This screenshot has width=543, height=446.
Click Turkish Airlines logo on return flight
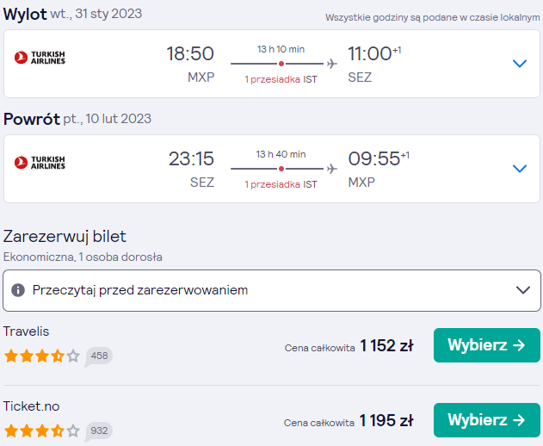pos(40,163)
